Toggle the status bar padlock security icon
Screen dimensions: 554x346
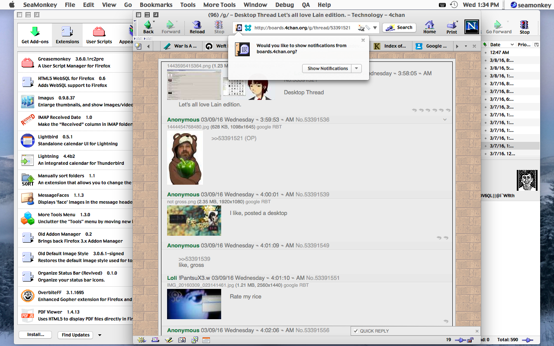[x=470, y=340]
